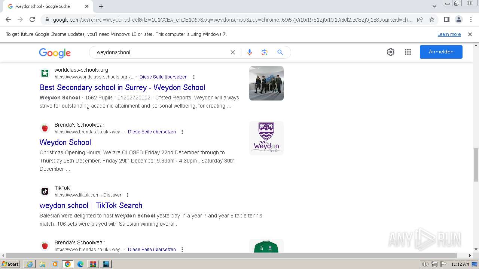
Task: Open more options for worldclass-schools.org result
Action: point(194,77)
